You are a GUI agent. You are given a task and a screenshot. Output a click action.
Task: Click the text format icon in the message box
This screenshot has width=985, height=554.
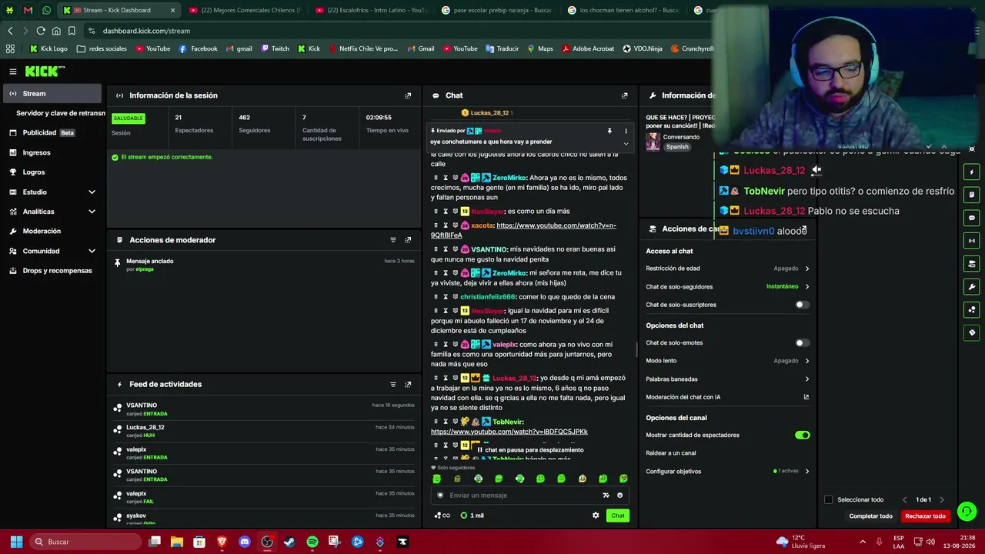pos(606,496)
